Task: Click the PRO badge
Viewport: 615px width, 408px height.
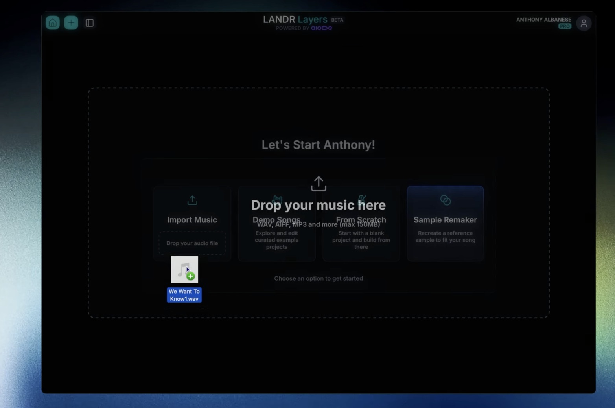Action: [565, 26]
